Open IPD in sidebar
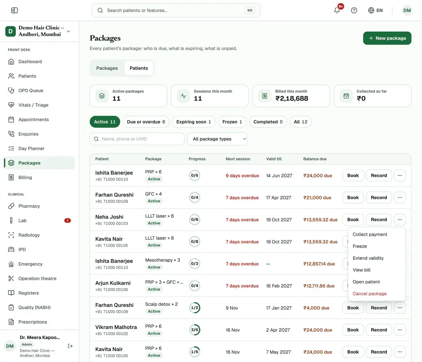The image size is (422, 362). (39, 250)
